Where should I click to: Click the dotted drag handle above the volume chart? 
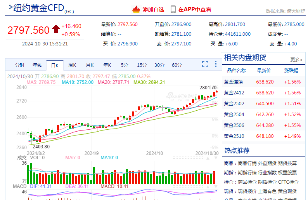188,158
